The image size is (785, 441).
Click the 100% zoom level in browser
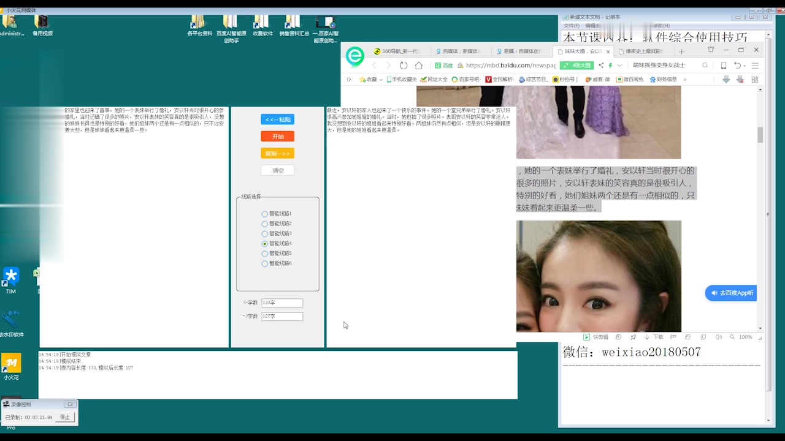pyautogui.click(x=745, y=337)
